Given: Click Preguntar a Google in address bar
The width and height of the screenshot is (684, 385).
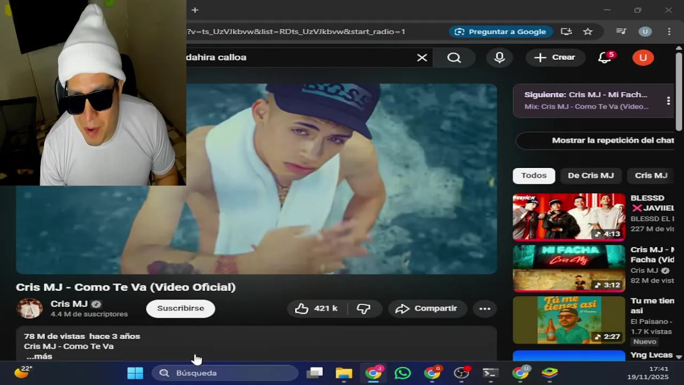Looking at the screenshot, I should pos(500,32).
